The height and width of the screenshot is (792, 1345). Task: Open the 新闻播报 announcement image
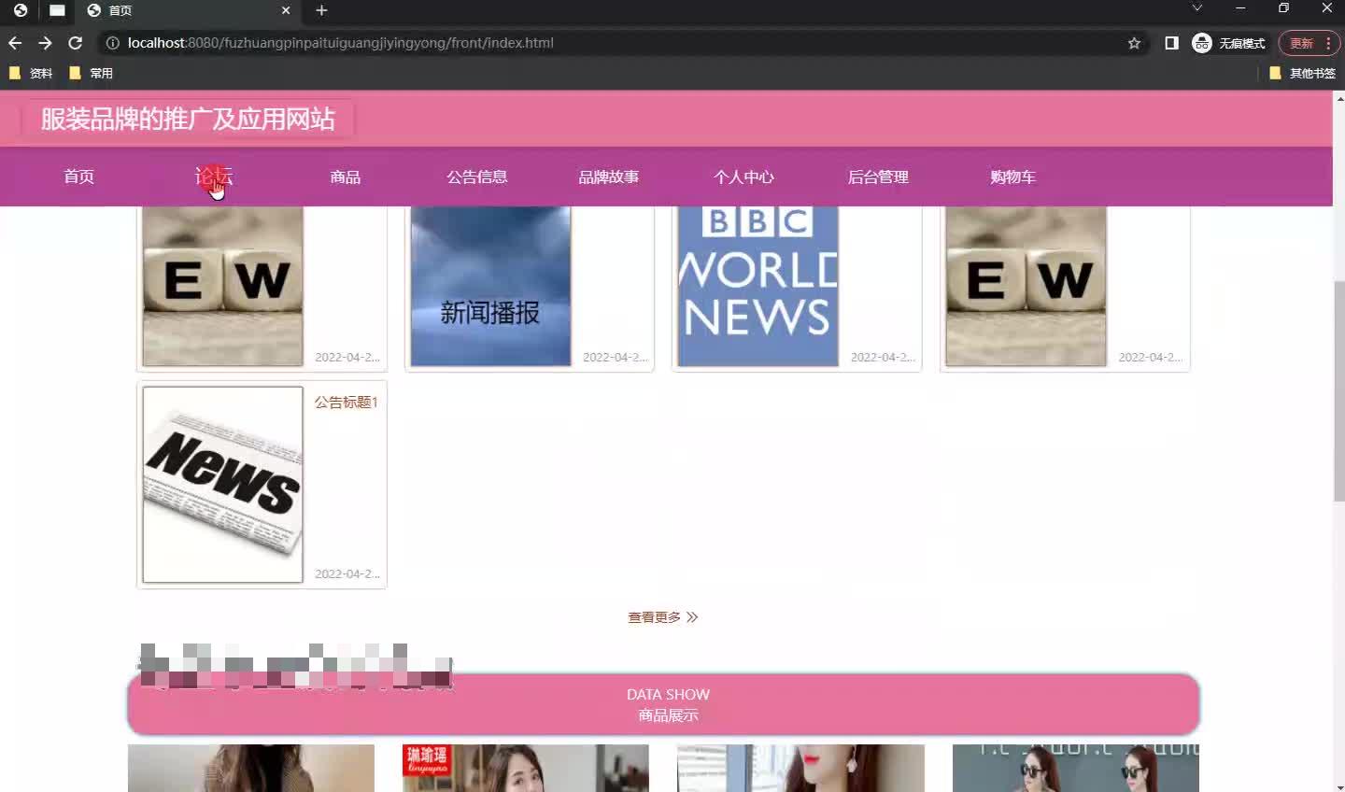[490, 286]
